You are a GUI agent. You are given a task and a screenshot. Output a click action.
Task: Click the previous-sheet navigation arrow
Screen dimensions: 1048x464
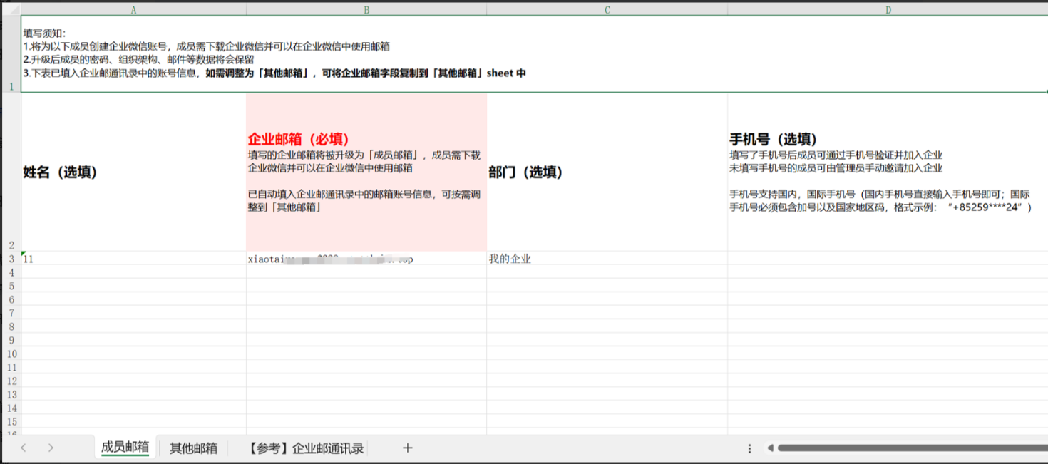tap(24, 448)
